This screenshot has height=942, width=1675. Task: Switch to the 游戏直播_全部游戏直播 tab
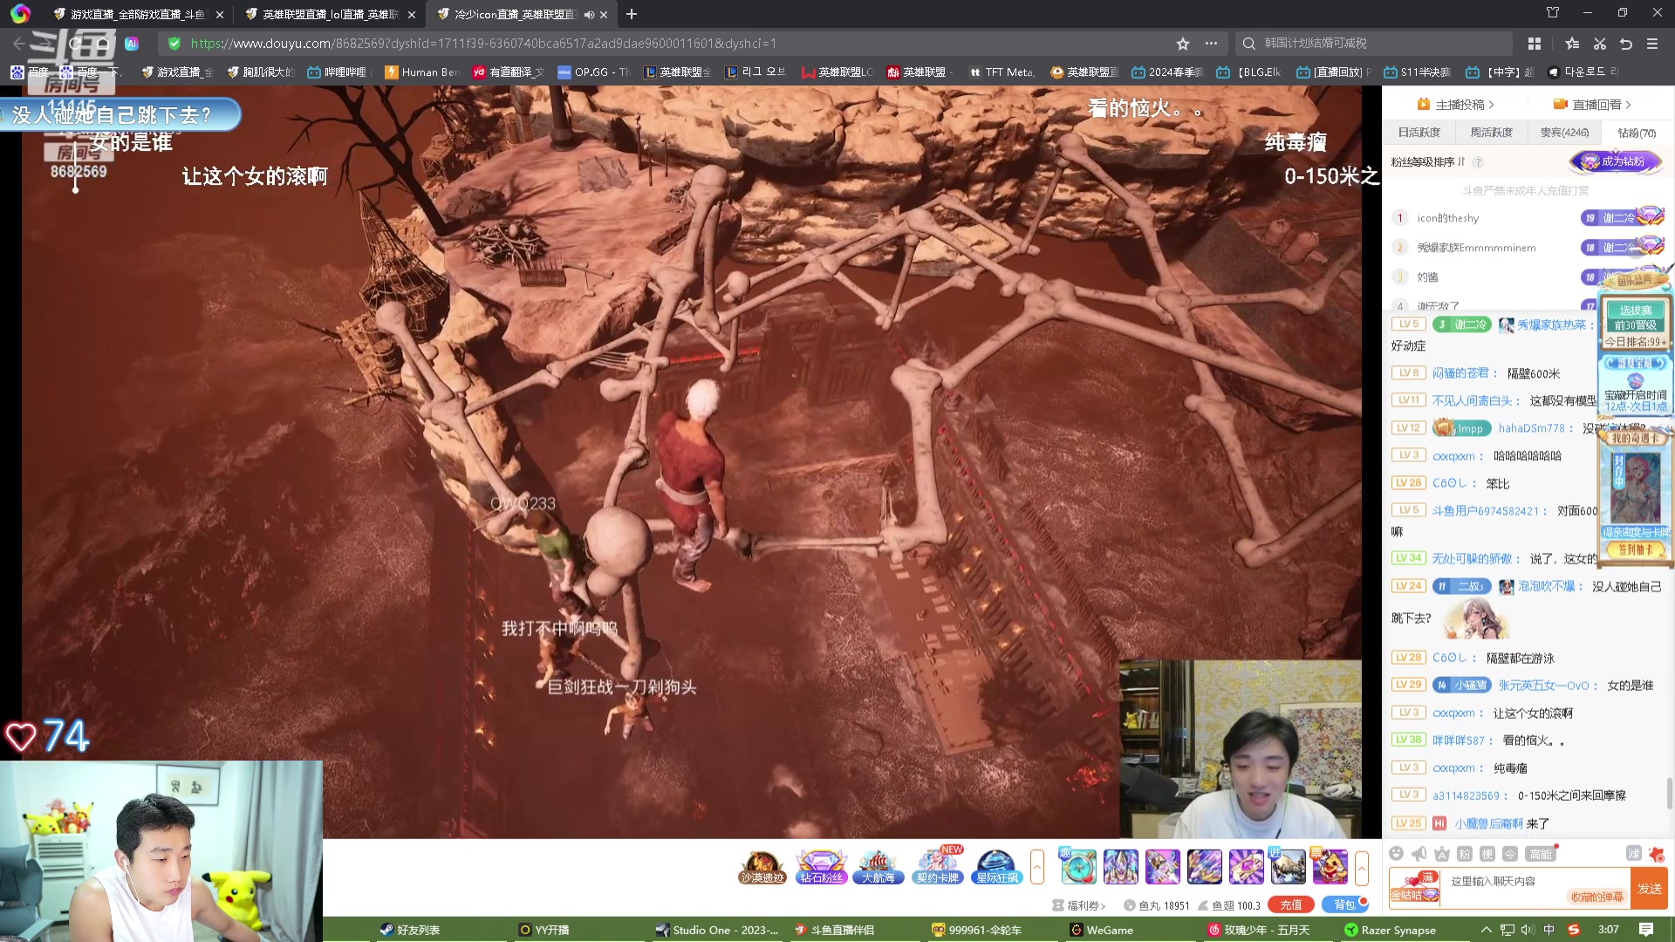(137, 15)
